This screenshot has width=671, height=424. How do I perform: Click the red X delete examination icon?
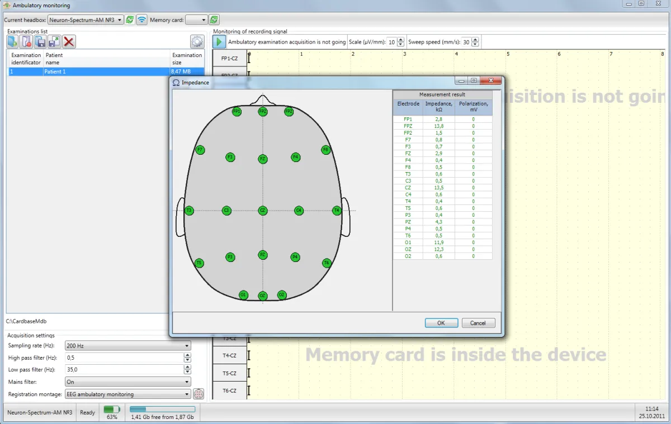click(x=69, y=41)
